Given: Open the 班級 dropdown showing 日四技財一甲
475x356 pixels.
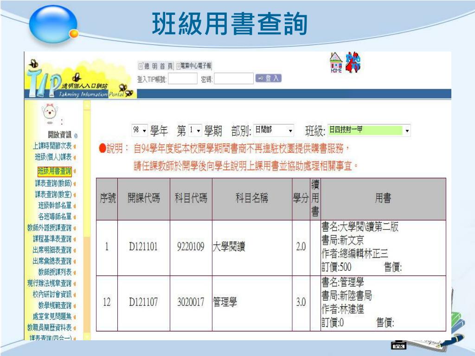Looking at the screenshot, I should point(369,130).
